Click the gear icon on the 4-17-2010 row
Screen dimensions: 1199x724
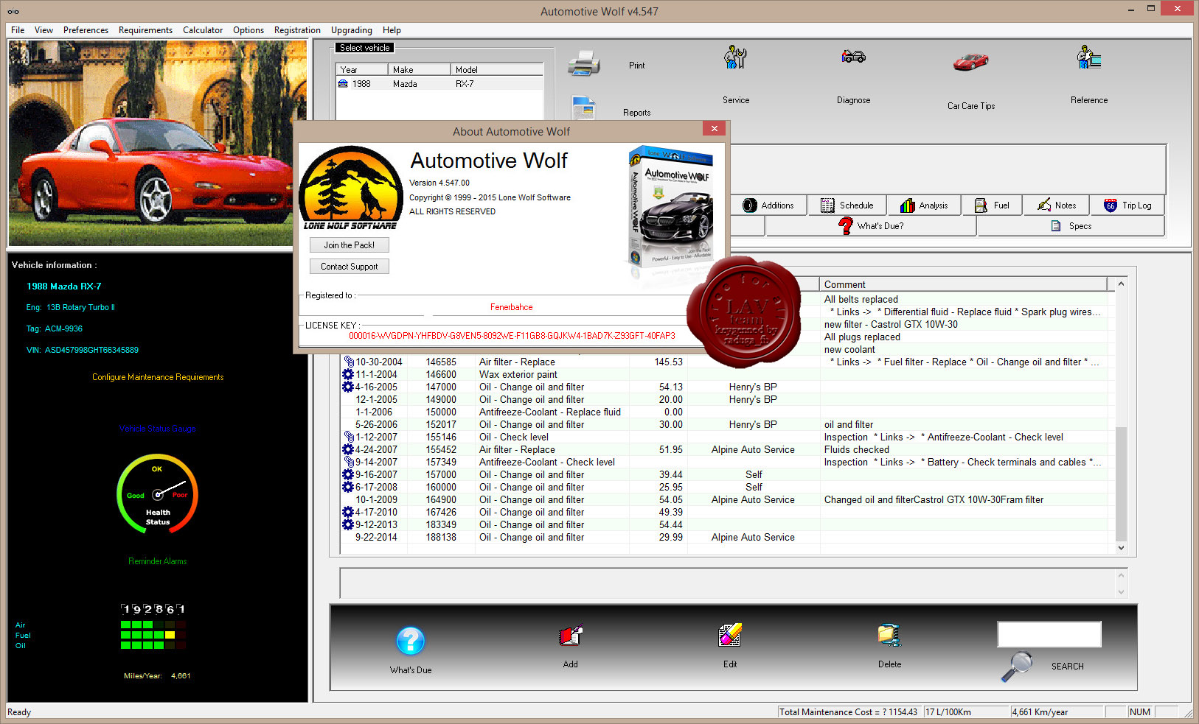point(348,512)
